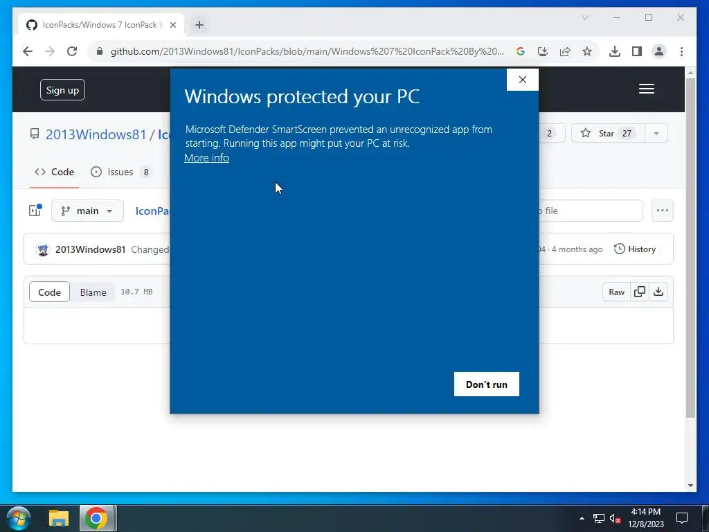The image size is (709, 532).
Task: Open a new browser tab
Action: pos(199,25)
